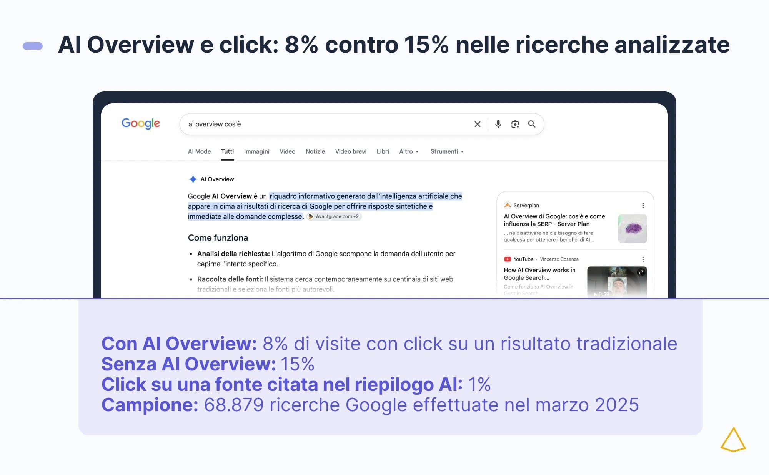Click the '... né disattivare né c'è bisogno' snippet

click(x=549, y=236)
